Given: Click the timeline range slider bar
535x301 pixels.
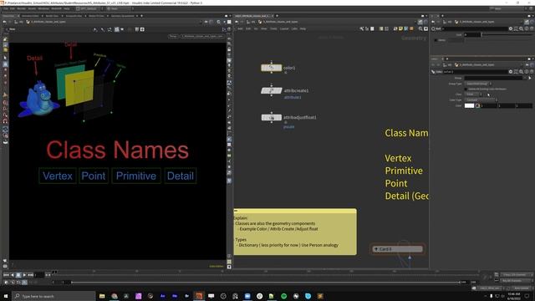Looking at the screenshot, I should [265, 283].
